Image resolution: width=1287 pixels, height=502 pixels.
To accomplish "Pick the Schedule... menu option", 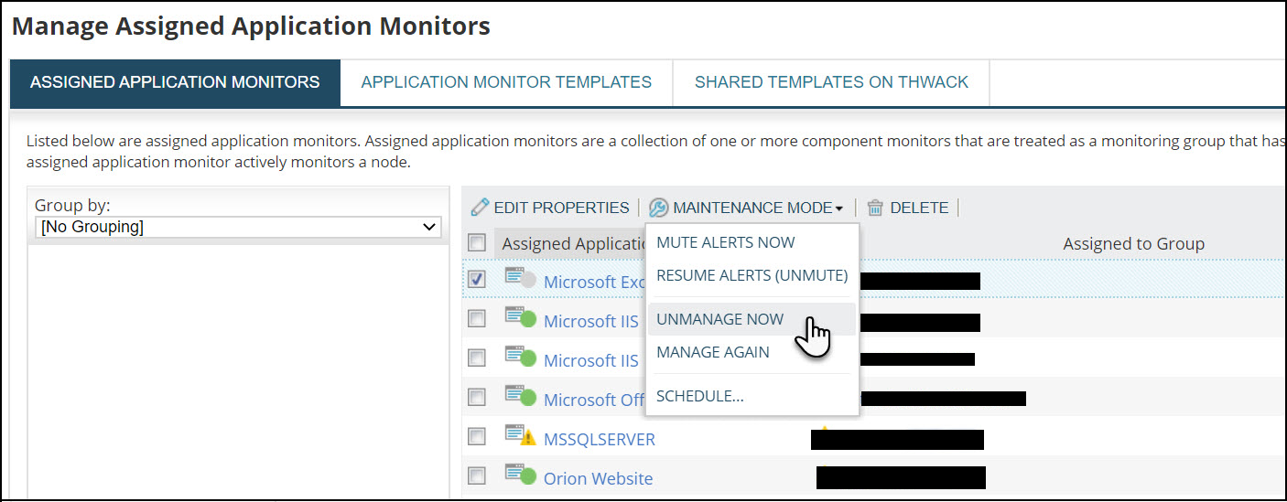I will 700,396.
